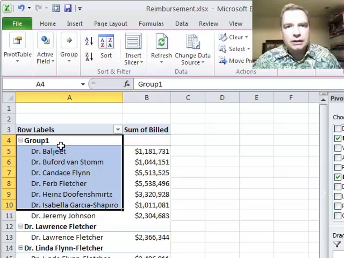Toggle the fourth field checkbox
Image resolution: width=344 pixels, height=258 pixels.
pyautogui.click(x=338, y=158)
